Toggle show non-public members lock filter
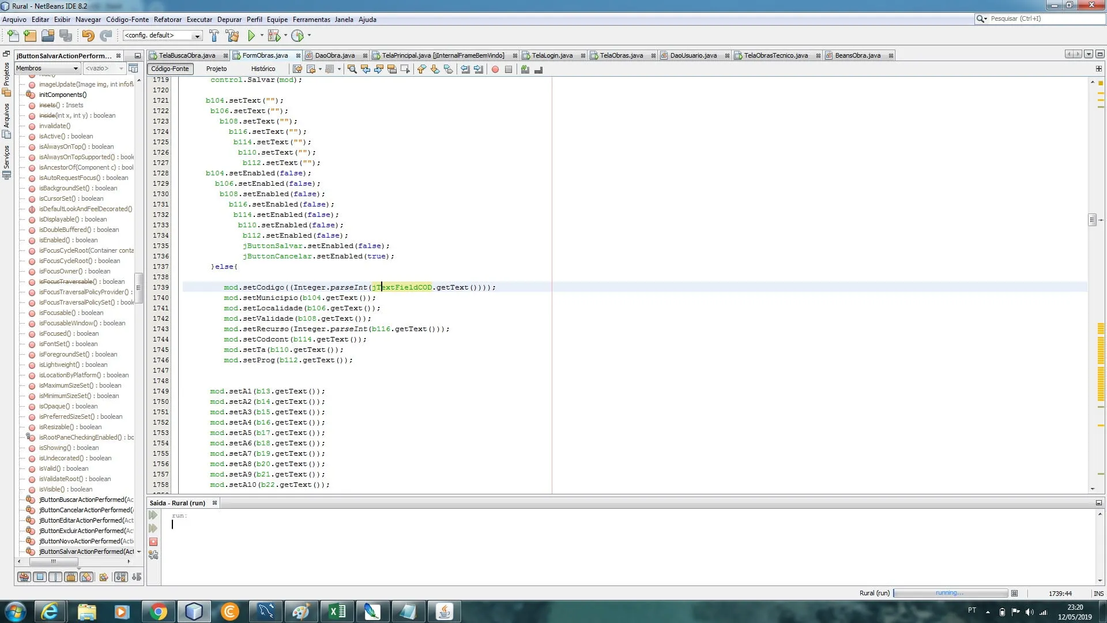This screenshot has width=1107, height=623. 71,577
